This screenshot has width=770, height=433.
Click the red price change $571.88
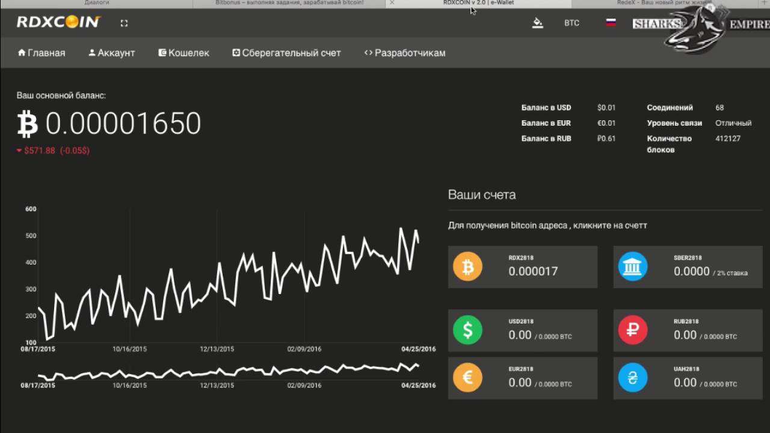(x=53, y=150)
